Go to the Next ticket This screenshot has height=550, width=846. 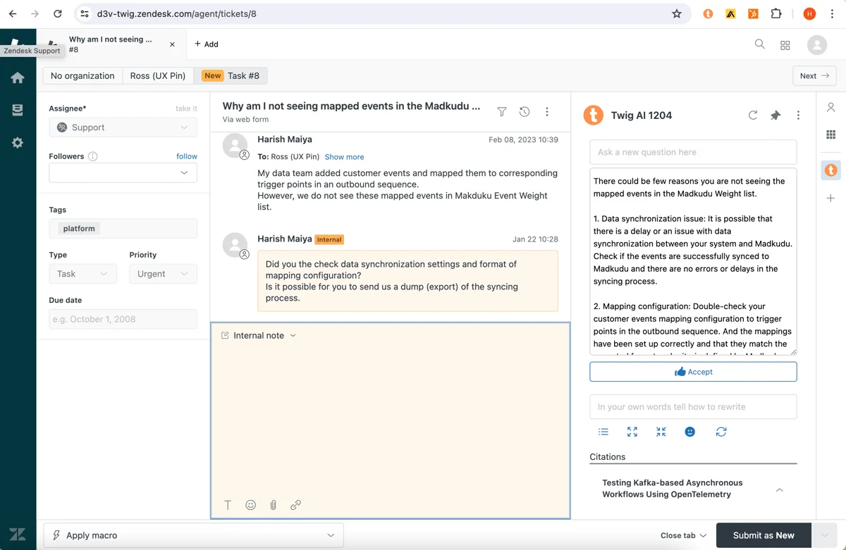pyautogui.click(x=814, y=75)
